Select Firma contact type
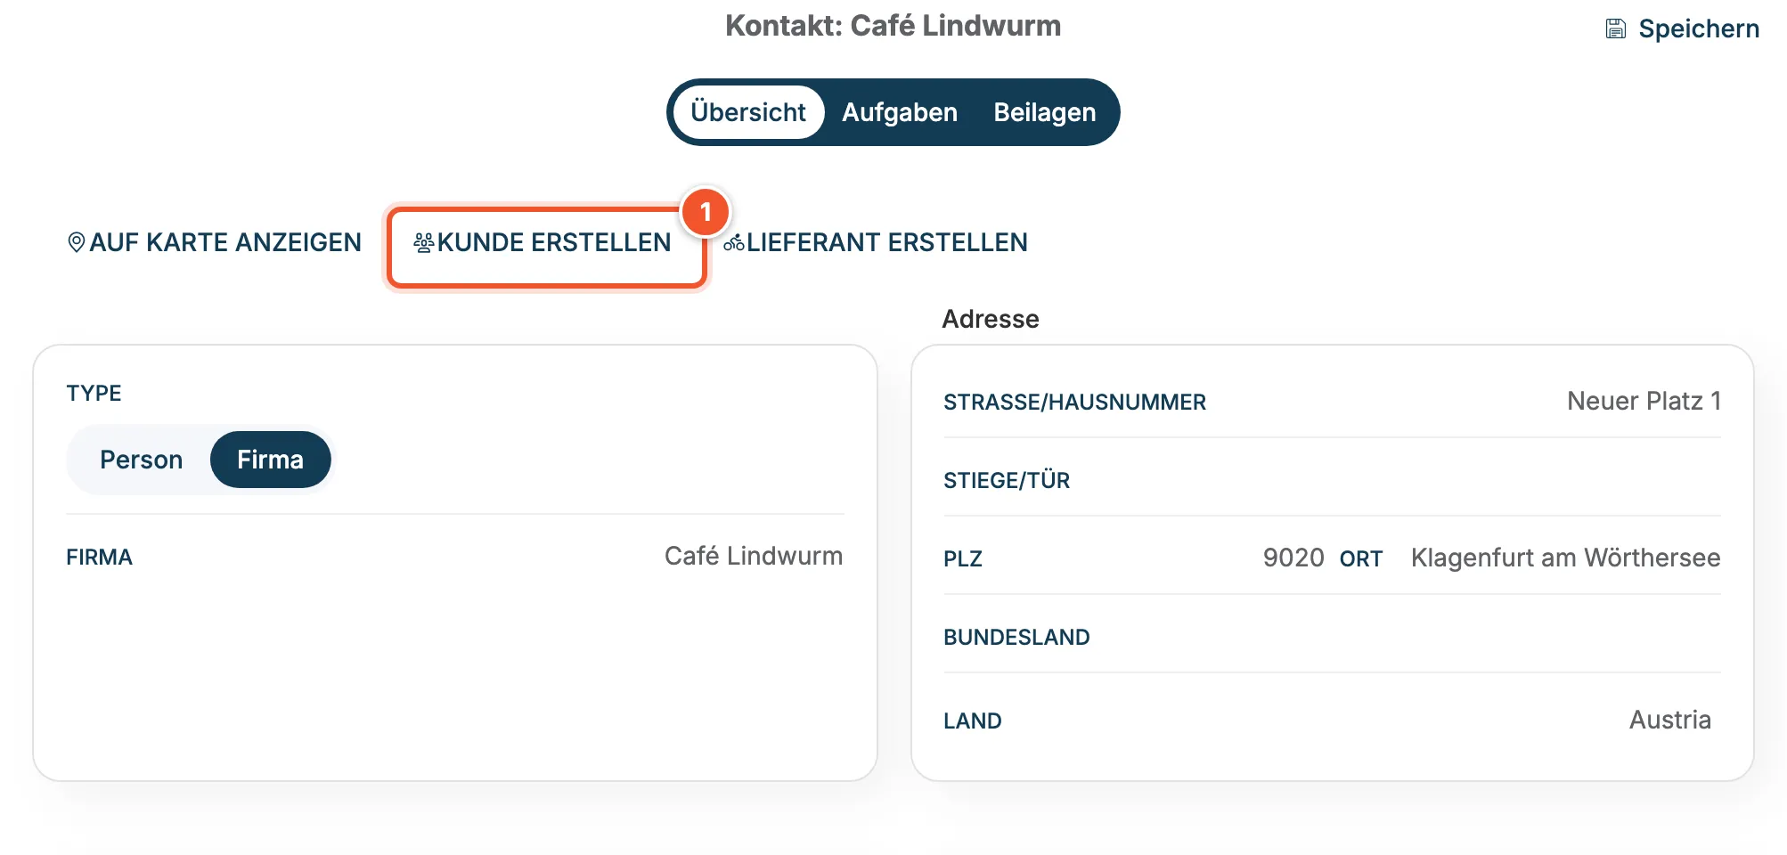The width and height of the screenshot is (1787, 855). coord(271,460)
